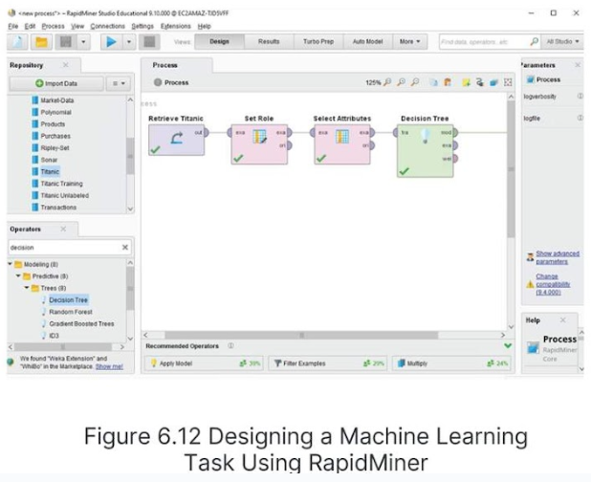Image resolution: width=591 pixels, height=482 pixels.
Task: Switch to the Design view
Action: [x=219, y=41]
